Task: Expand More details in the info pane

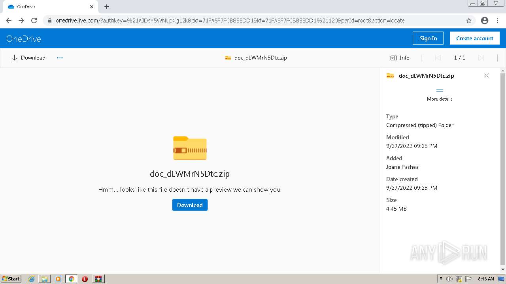Action: 440,95
